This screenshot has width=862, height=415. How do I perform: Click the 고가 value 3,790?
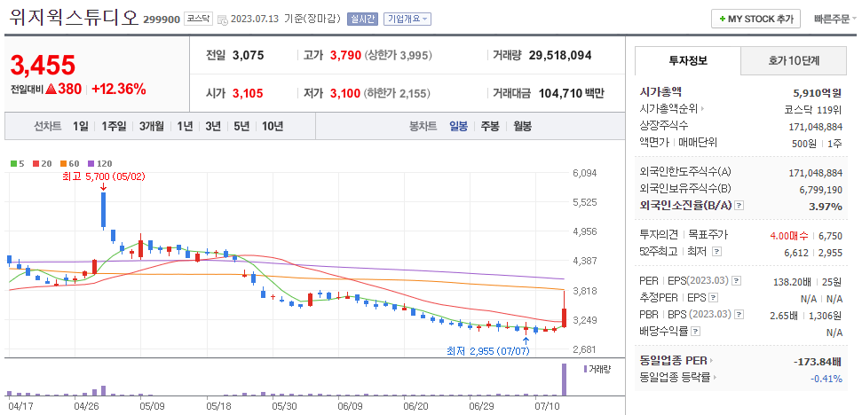pos(345,56)
